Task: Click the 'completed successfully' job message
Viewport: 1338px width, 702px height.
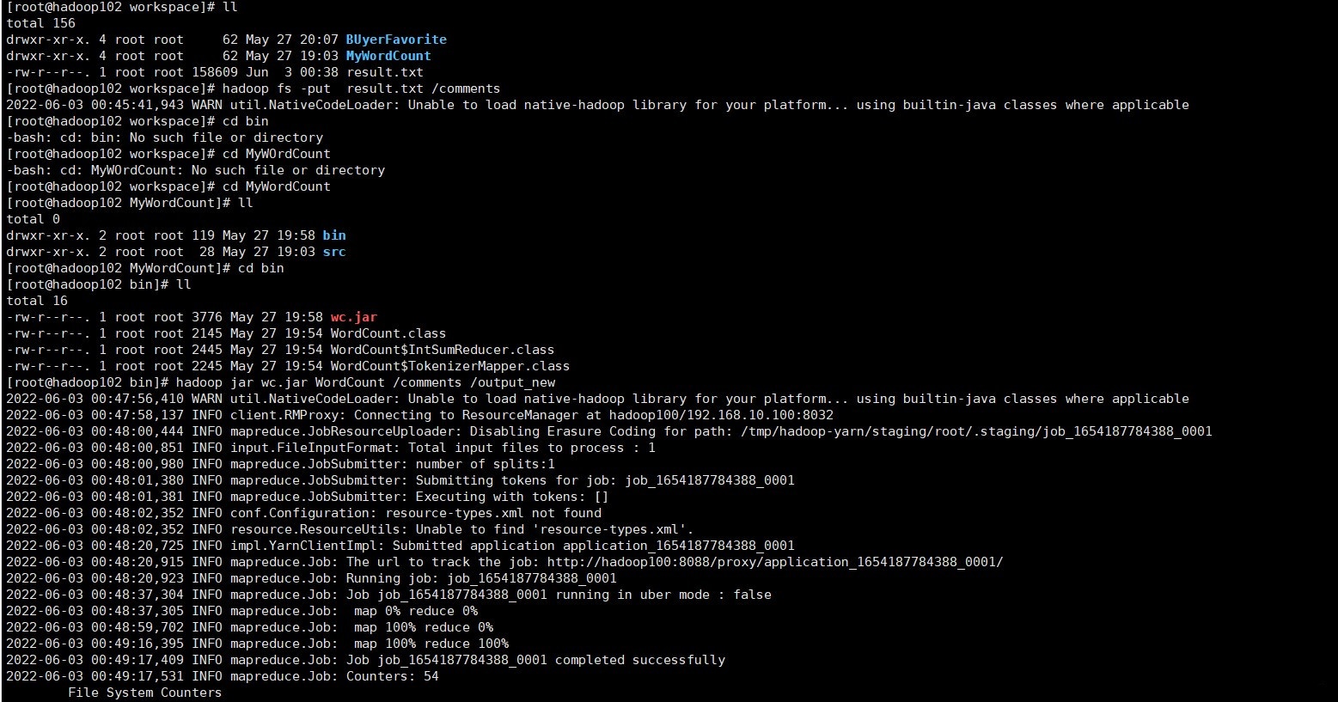Action: coord(639,660)
